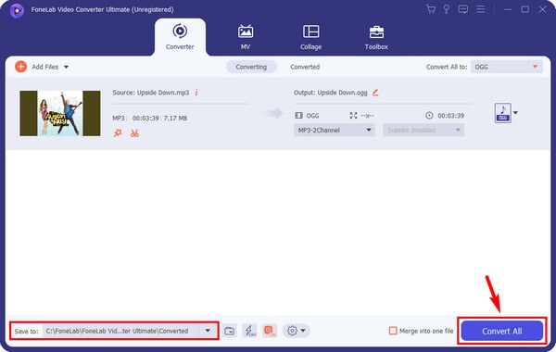
Task: Toggle Merge into one file checkbox
Action: tap(393, 331)
